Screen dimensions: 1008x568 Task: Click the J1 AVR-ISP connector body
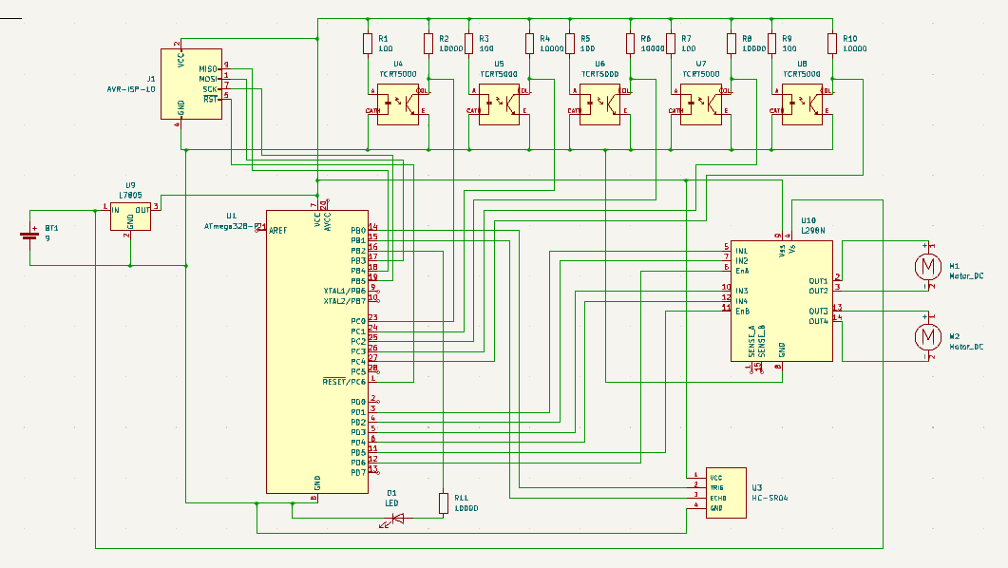(x=200, y=85)
